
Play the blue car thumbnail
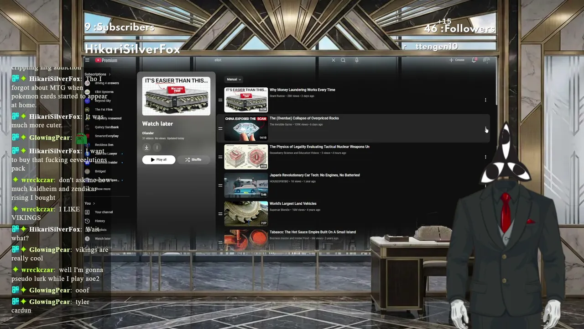tap(246, 186)
